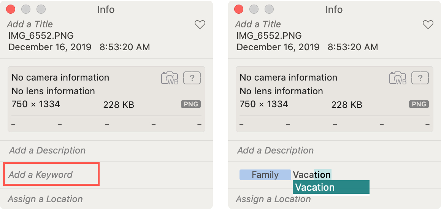Click the Vacation keyword text being typed
The width and height of the screenshot is (441, 209).
(312, 175)
